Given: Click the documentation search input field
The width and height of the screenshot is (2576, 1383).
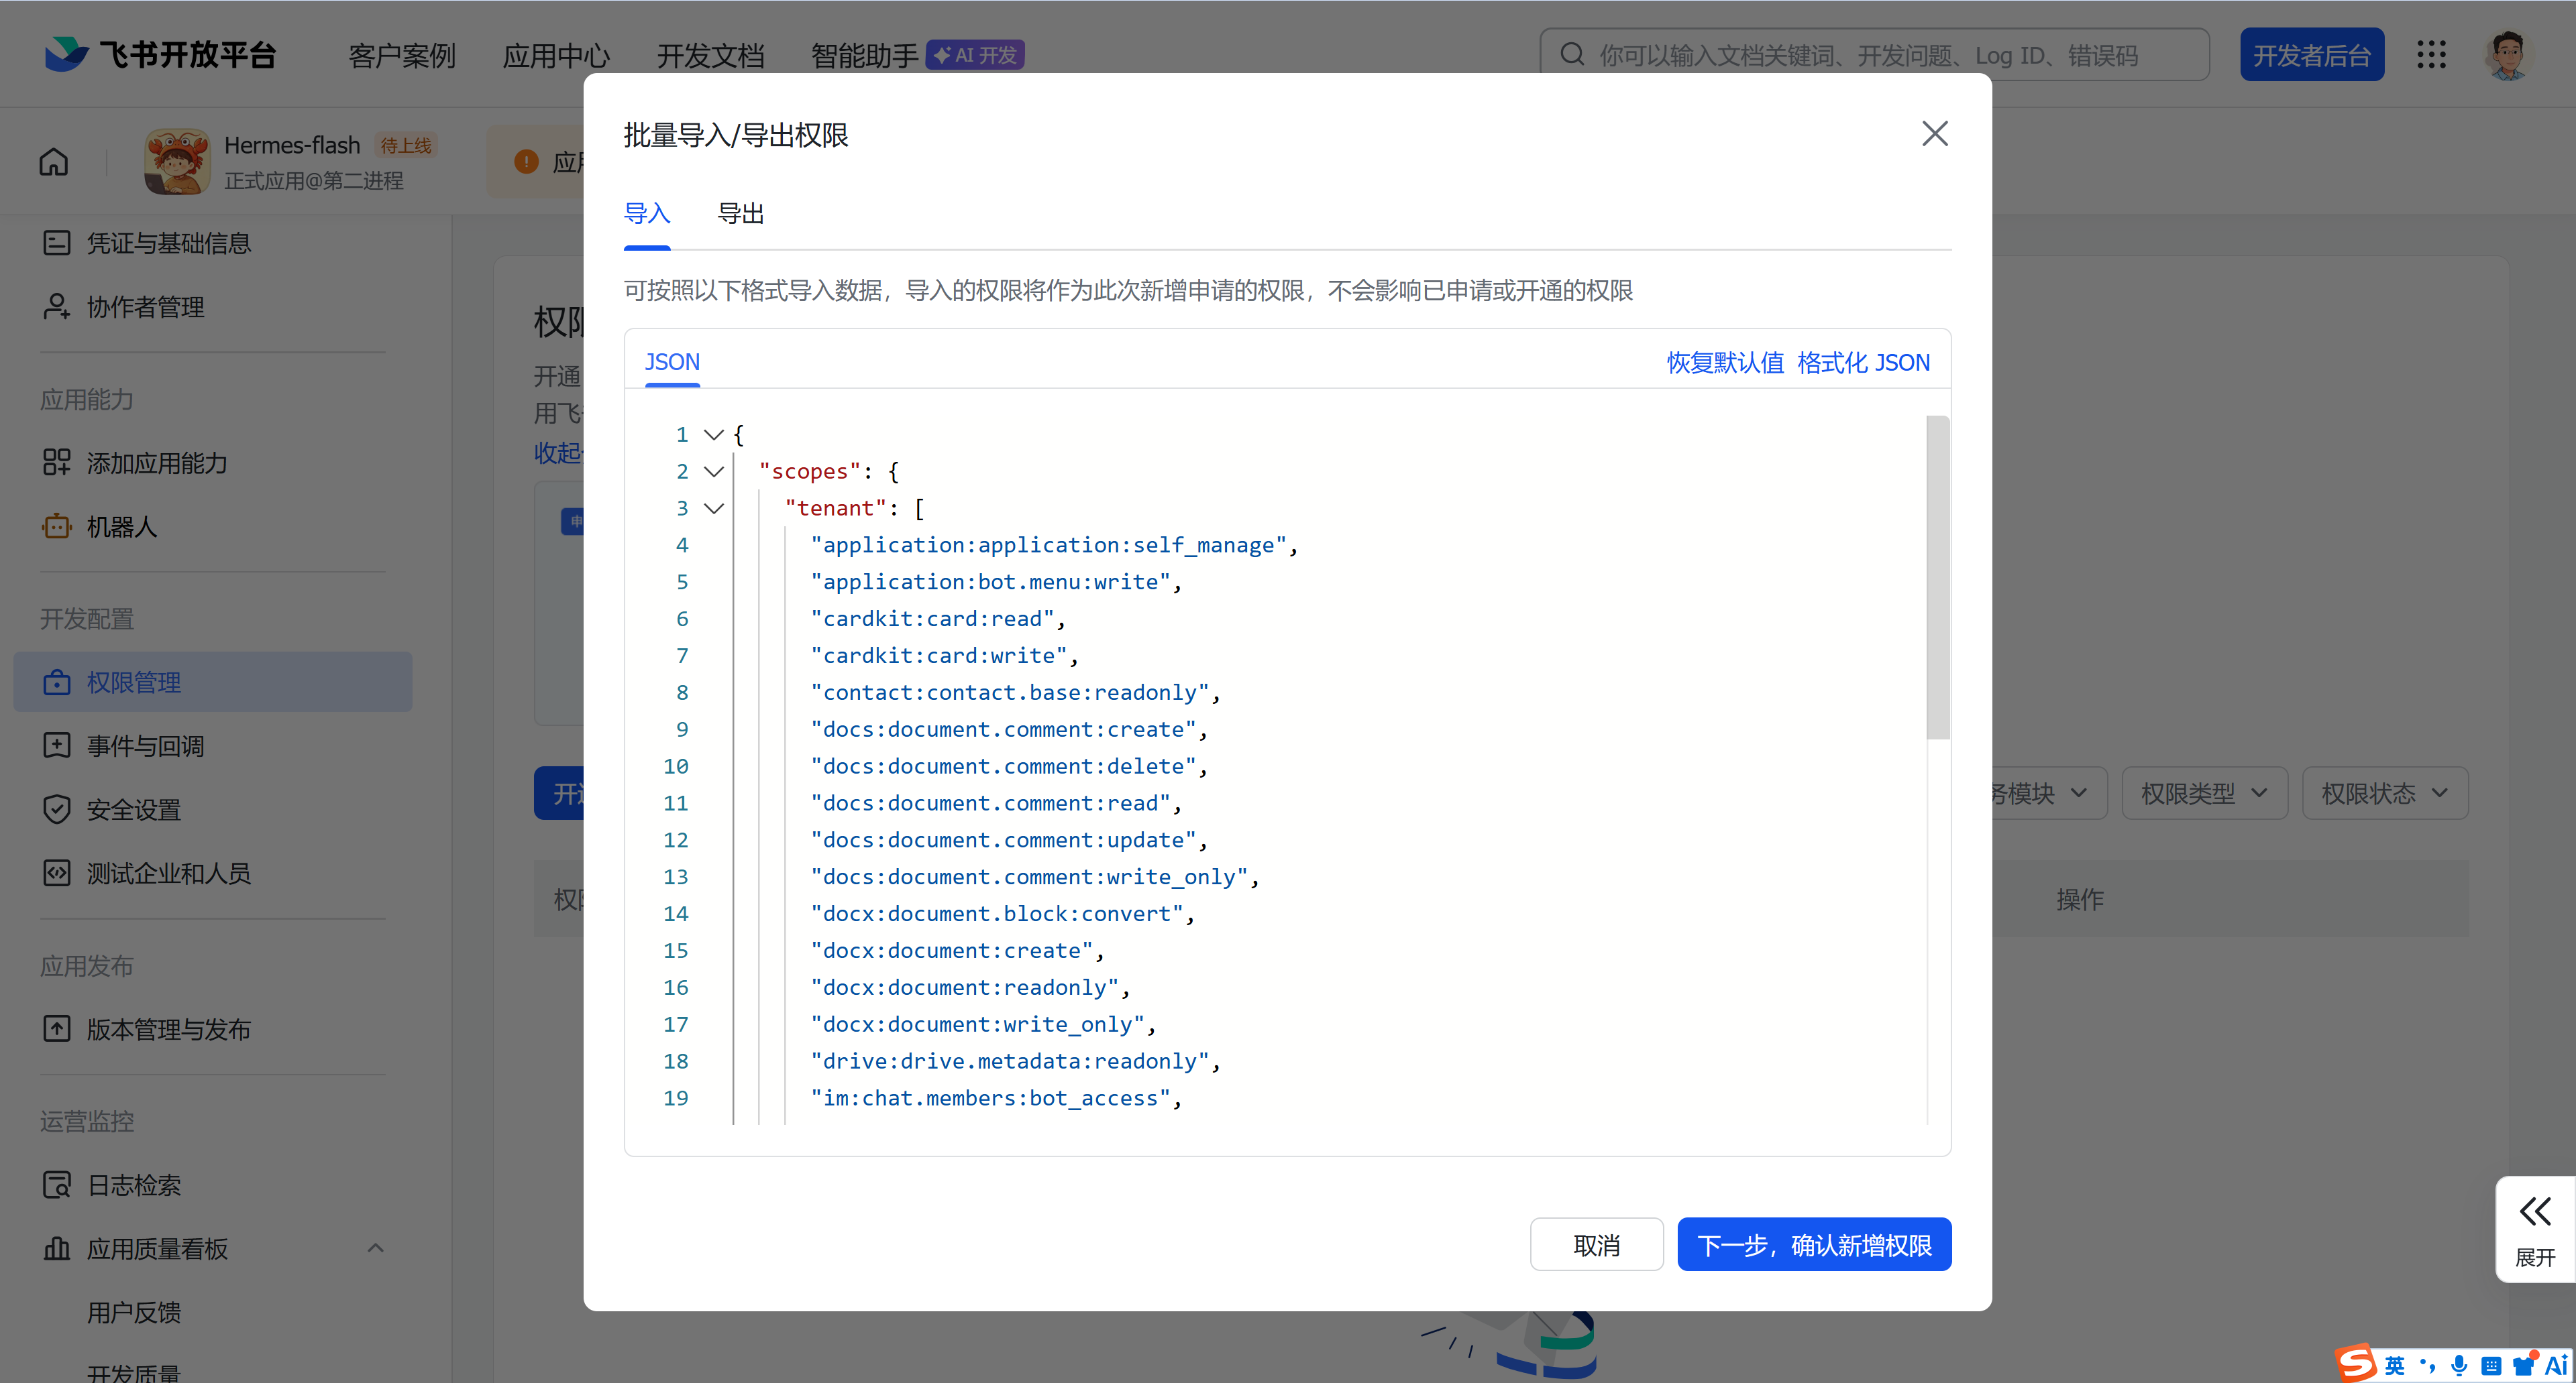Looking at the screenshot, I should click(x=1874, y=55).
